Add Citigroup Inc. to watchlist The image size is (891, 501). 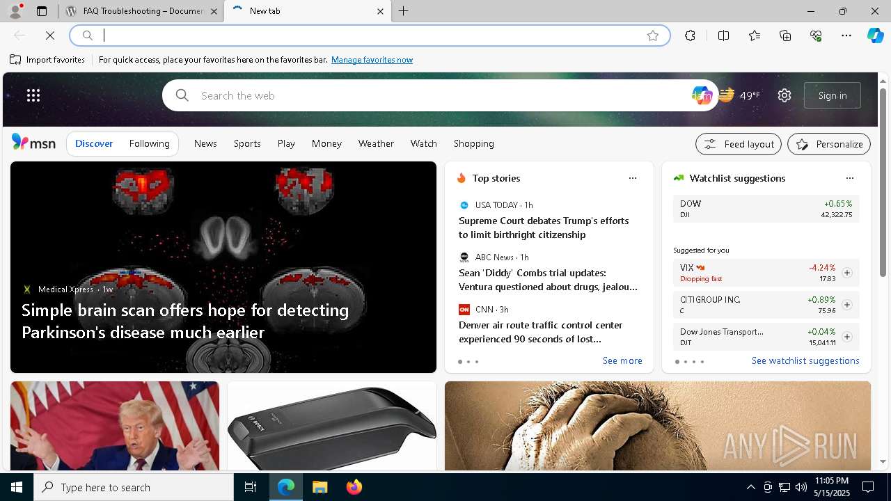click(846, 305)
